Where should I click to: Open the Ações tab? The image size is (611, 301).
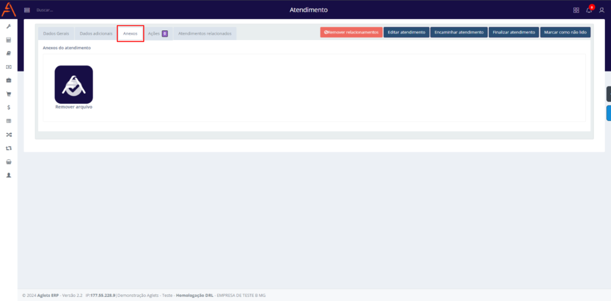[158, 33]
